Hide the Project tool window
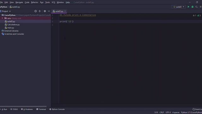Screen dimensions: 202x114 [x=49, y=11]
